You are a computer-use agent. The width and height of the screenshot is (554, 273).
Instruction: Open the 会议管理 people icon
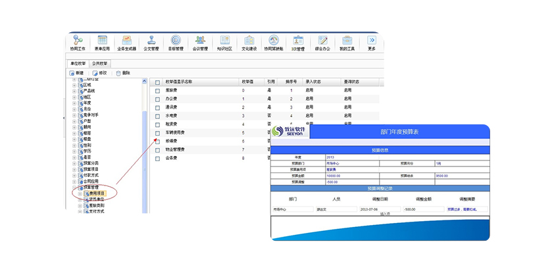coord(200,40)
